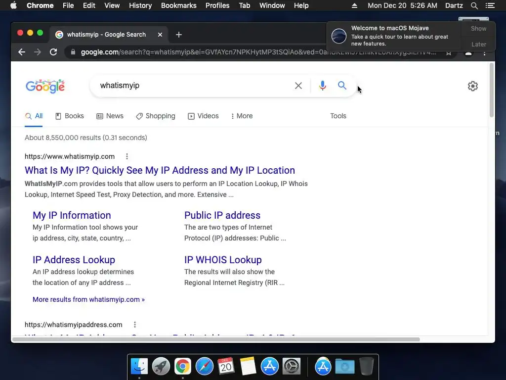
Task: Click the horizontal page scrollbar
Action: (215, 339)
